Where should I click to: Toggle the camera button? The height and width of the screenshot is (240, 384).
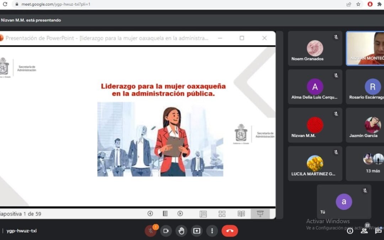pyautogui.click(x=166, y=231)
